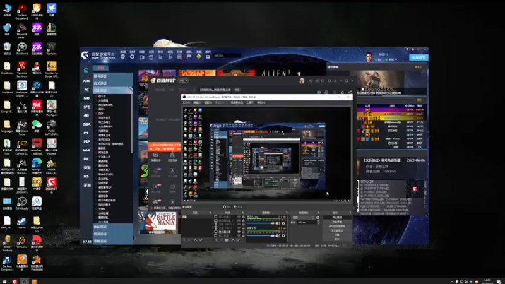
Task: Click the Gotvg game list scrollbar
Action: tap(131, 122)
